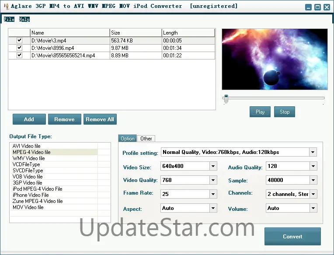
Task: Click the 00:01:22 length cell
Action: [x=188, y=56]
